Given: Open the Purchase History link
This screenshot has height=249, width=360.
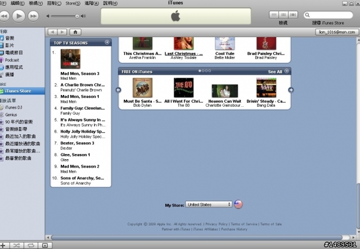Looking at the screenshot, I should (x=234, y=229).
